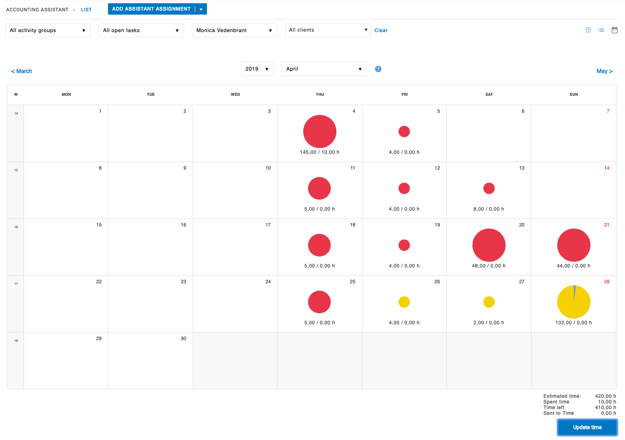The width and height of the screenshot is (625, 440).
Task: Clear all active filters
Action: (381, 30)
